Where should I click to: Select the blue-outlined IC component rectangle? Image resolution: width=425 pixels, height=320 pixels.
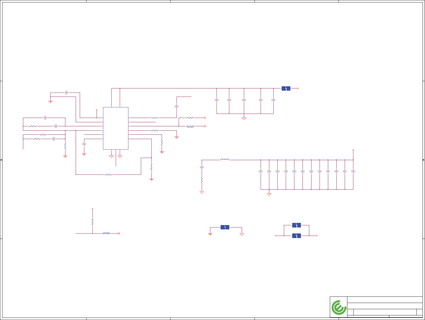[x=116, y=128]
